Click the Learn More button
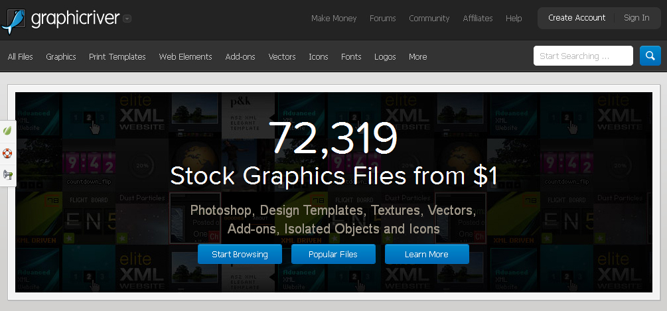The width and height of the screenshot is (667, 311). tap(427, 254)
